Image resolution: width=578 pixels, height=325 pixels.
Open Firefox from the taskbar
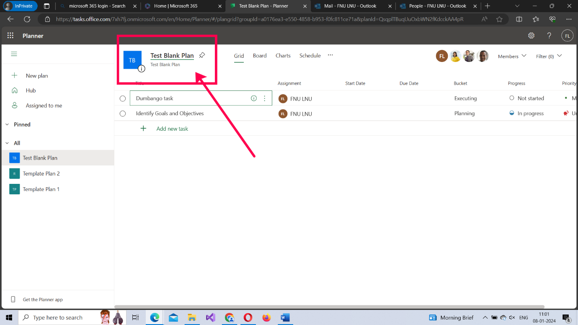tap(267, 317)
